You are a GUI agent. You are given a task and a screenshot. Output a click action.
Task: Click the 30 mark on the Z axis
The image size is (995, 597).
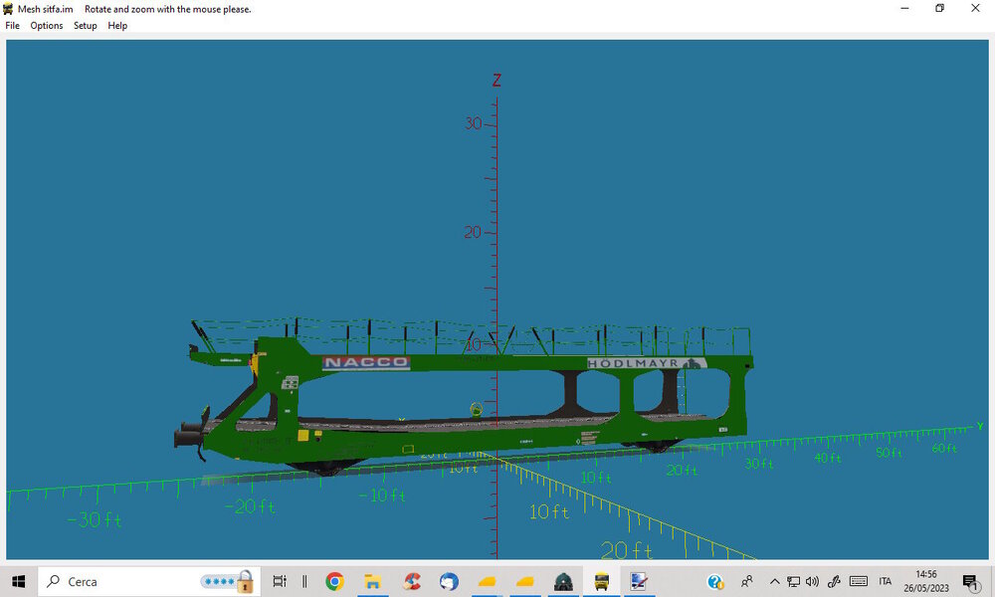[473, 123]
